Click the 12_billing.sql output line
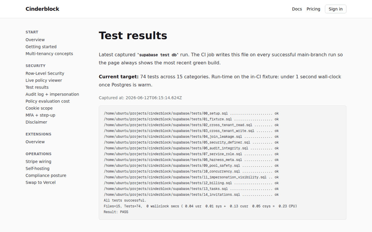372x232 pixels. (x=191, y=183)
